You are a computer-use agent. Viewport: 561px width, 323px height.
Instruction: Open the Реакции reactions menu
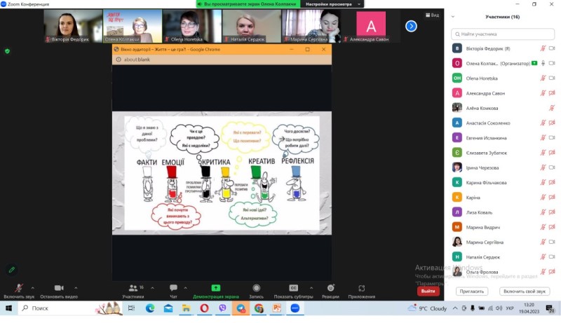click(330, 289)
